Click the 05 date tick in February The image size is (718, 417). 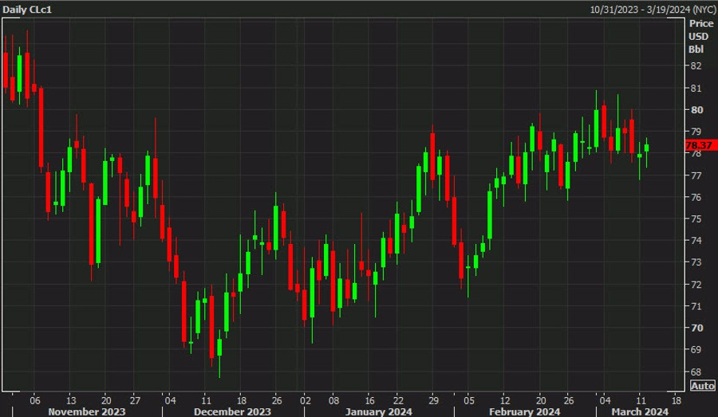click(x=469, y=400)
